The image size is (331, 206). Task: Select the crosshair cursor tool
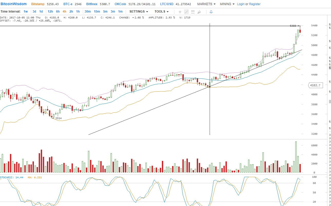[x=180, y=12]
